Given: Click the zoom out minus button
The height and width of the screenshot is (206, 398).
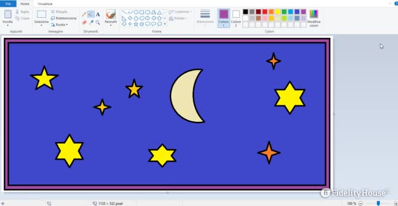Looking at the screenshot, I should [360, 204].
